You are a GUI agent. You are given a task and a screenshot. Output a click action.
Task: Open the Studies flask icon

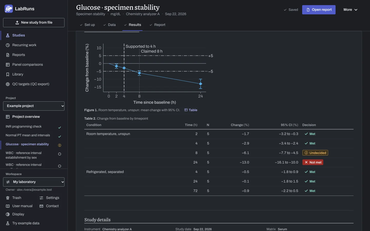point(8,35)
